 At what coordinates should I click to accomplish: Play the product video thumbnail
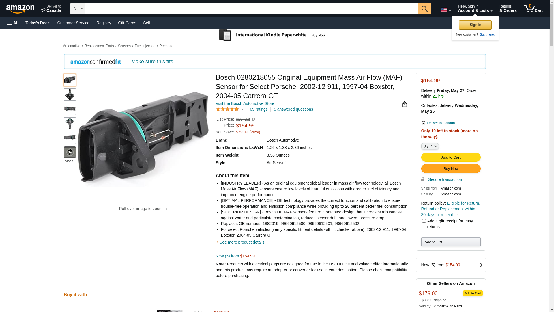70,152
